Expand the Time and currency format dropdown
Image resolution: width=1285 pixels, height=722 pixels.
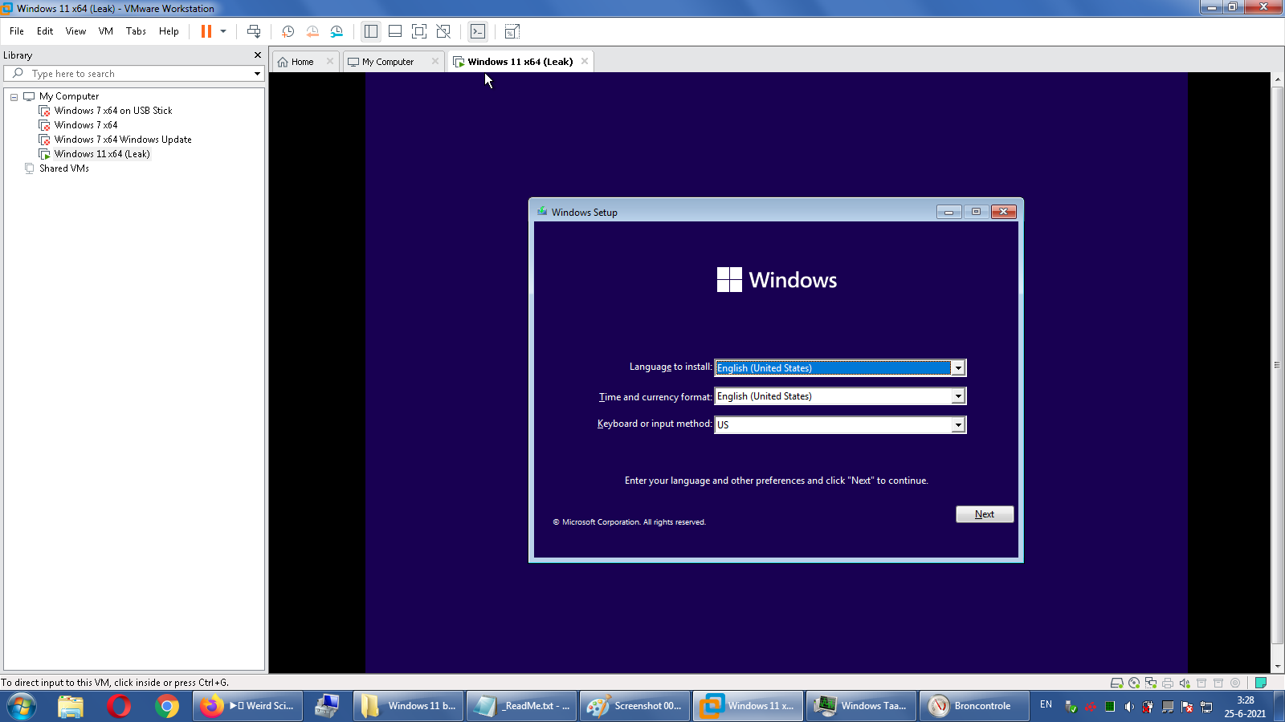click(957, 396)
